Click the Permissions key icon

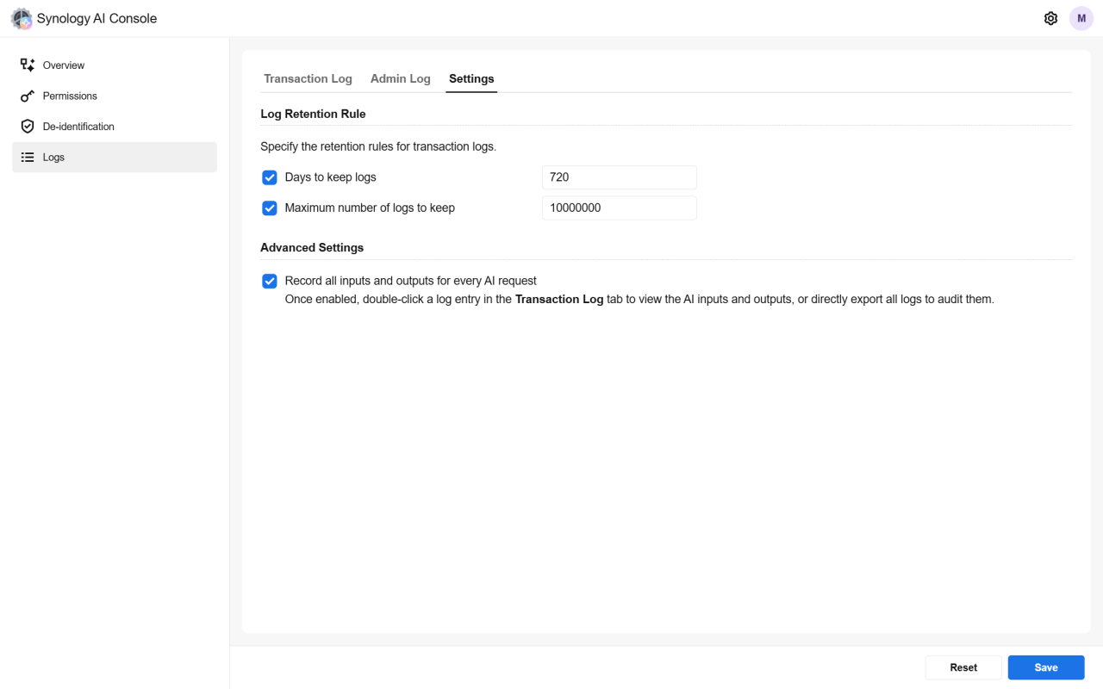28,96
